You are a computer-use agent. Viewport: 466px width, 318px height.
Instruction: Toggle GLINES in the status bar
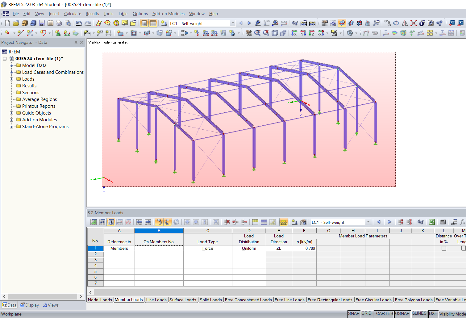[x=419, y=313]
